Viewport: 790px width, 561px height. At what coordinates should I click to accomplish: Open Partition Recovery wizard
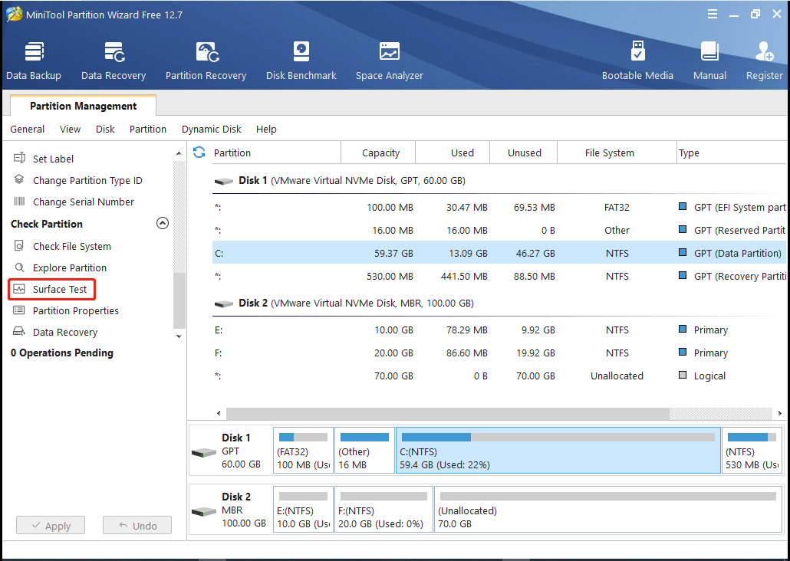206,61
